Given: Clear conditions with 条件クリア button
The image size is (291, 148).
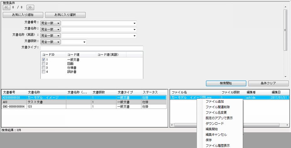Looking at the screenshot, I should [268, 83].
